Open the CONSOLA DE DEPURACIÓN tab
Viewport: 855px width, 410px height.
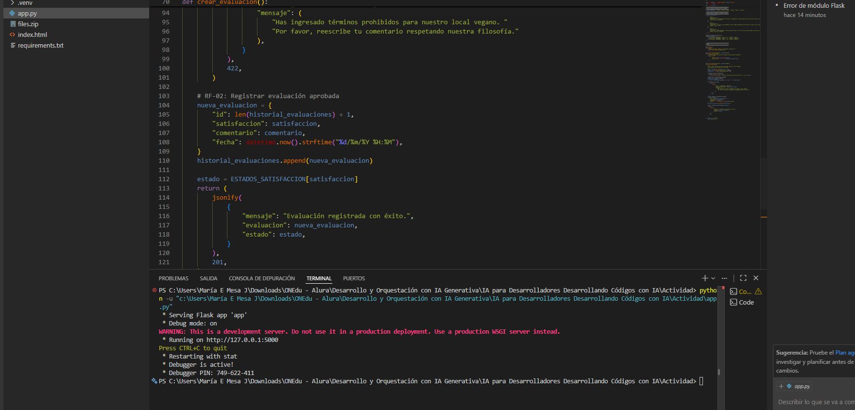pyautogui.click(x=262, y=278)
